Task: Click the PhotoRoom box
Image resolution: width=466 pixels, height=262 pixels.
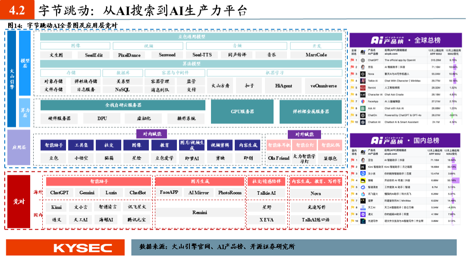Action: tap(230, 193)
